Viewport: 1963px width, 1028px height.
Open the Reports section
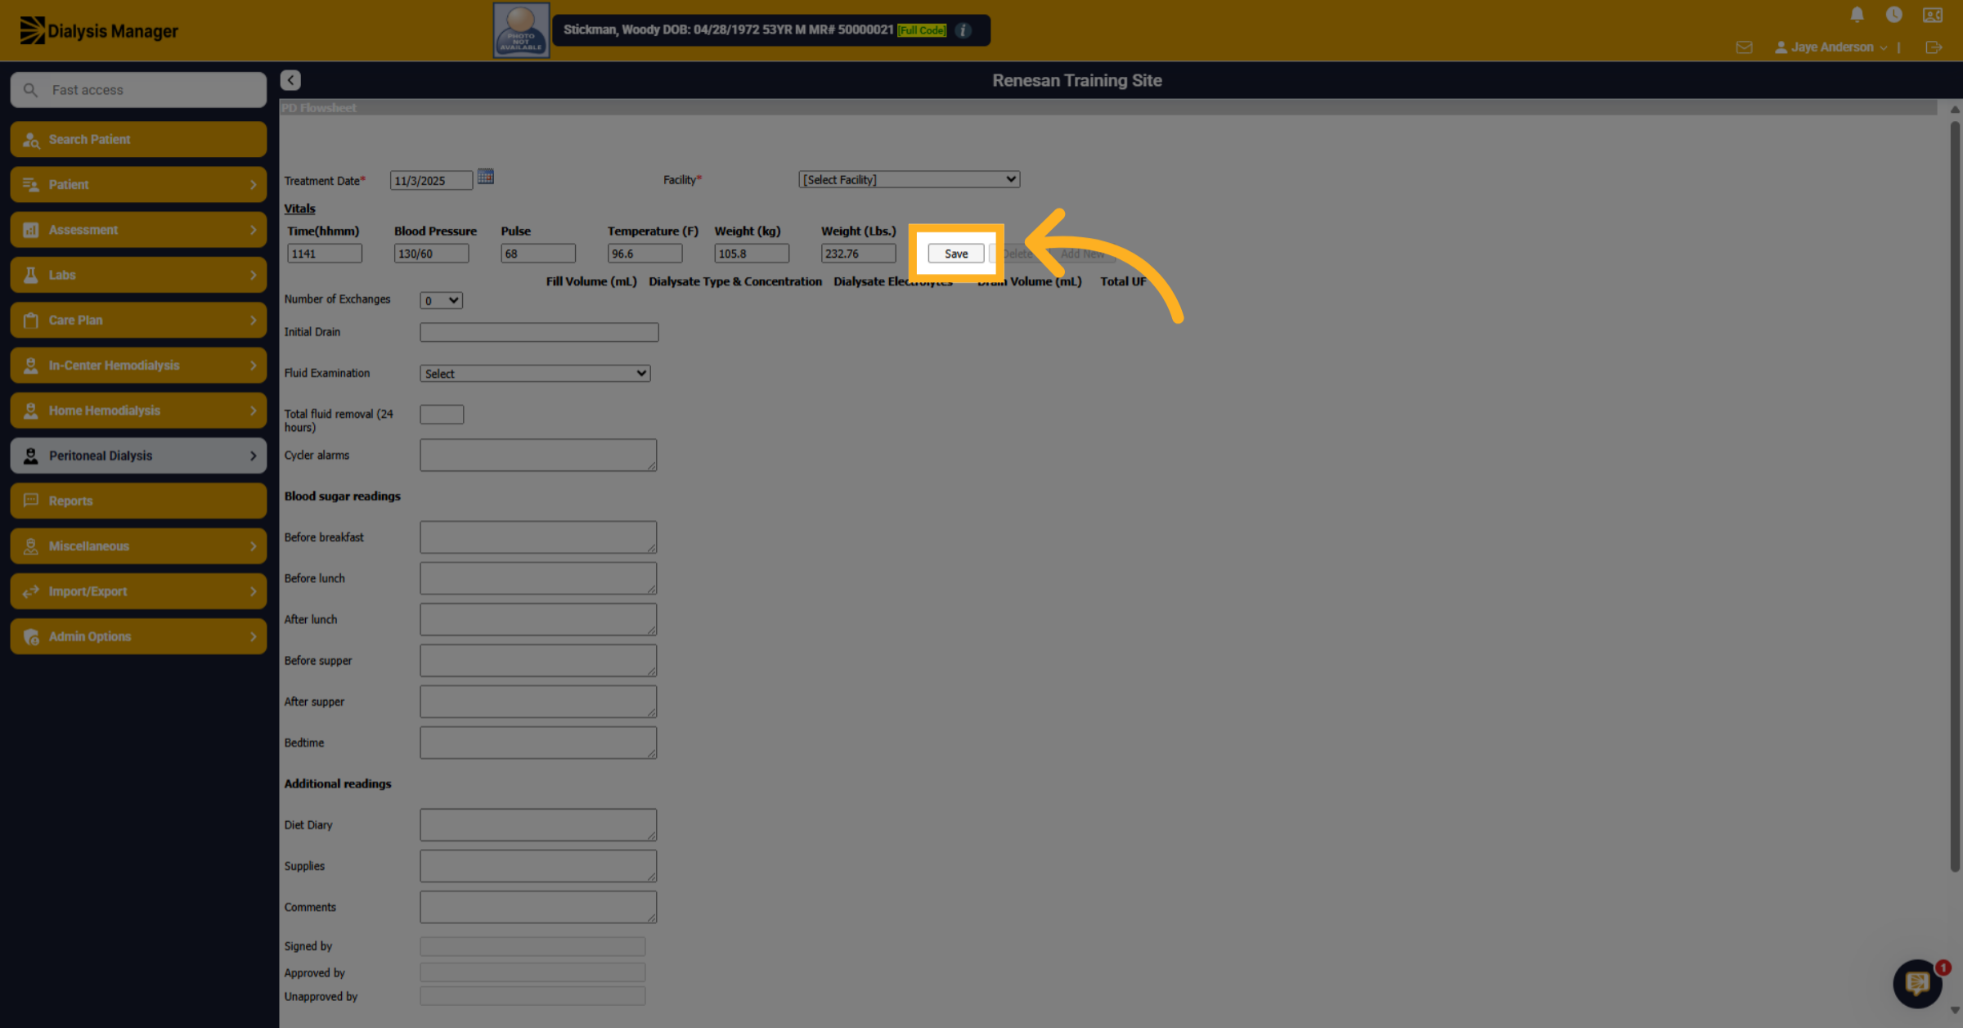pyautogui.click(x=138, y=501)
